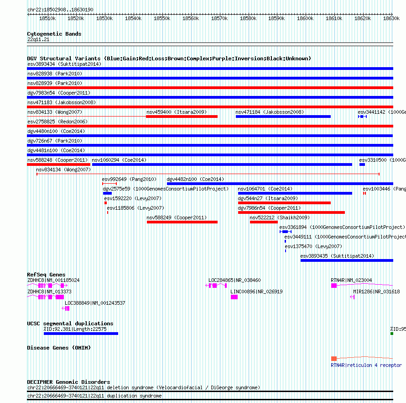Select variant esv3361894 label

click(342, 227)
